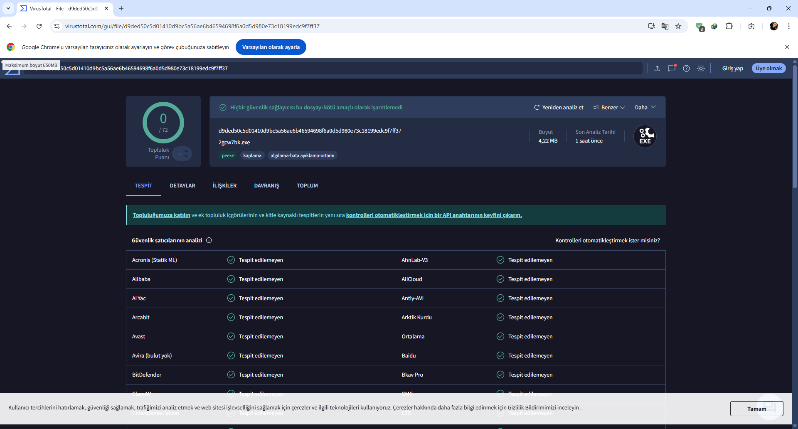Open the notifications comment icon

[x=672, y=68]
